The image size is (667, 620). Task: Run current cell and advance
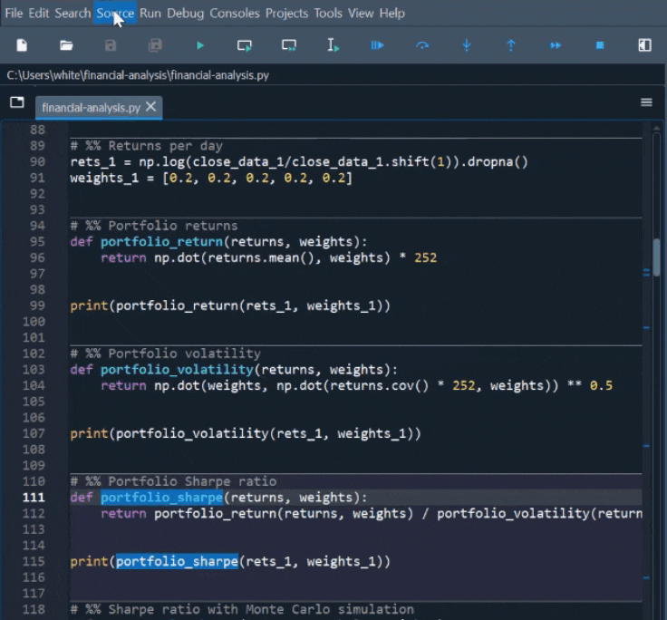288,45
